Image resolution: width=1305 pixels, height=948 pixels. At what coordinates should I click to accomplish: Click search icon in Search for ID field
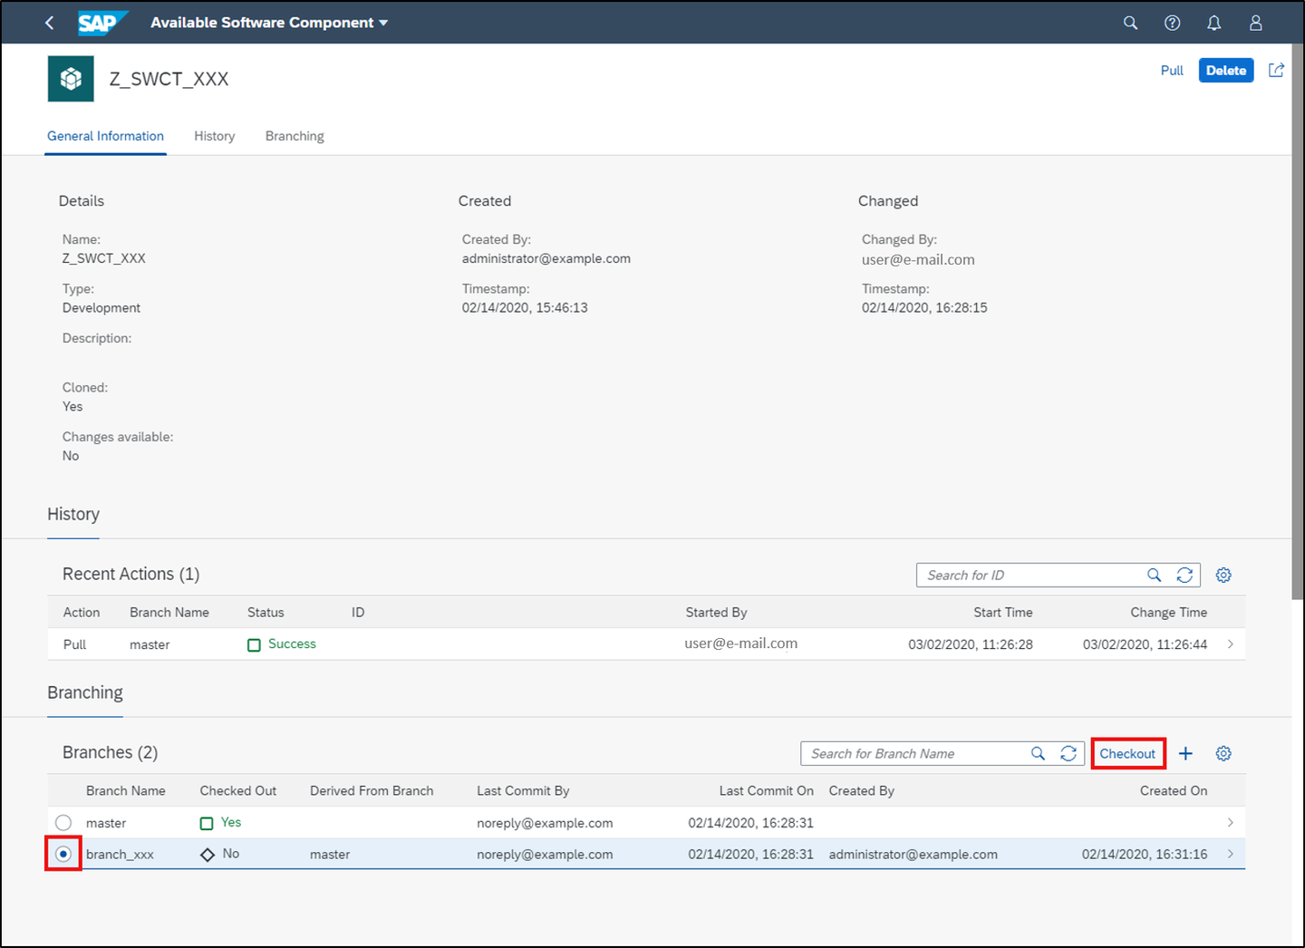(x=1154, y=575)
